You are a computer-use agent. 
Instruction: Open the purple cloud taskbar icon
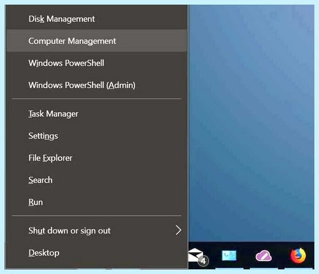(264, 256)
